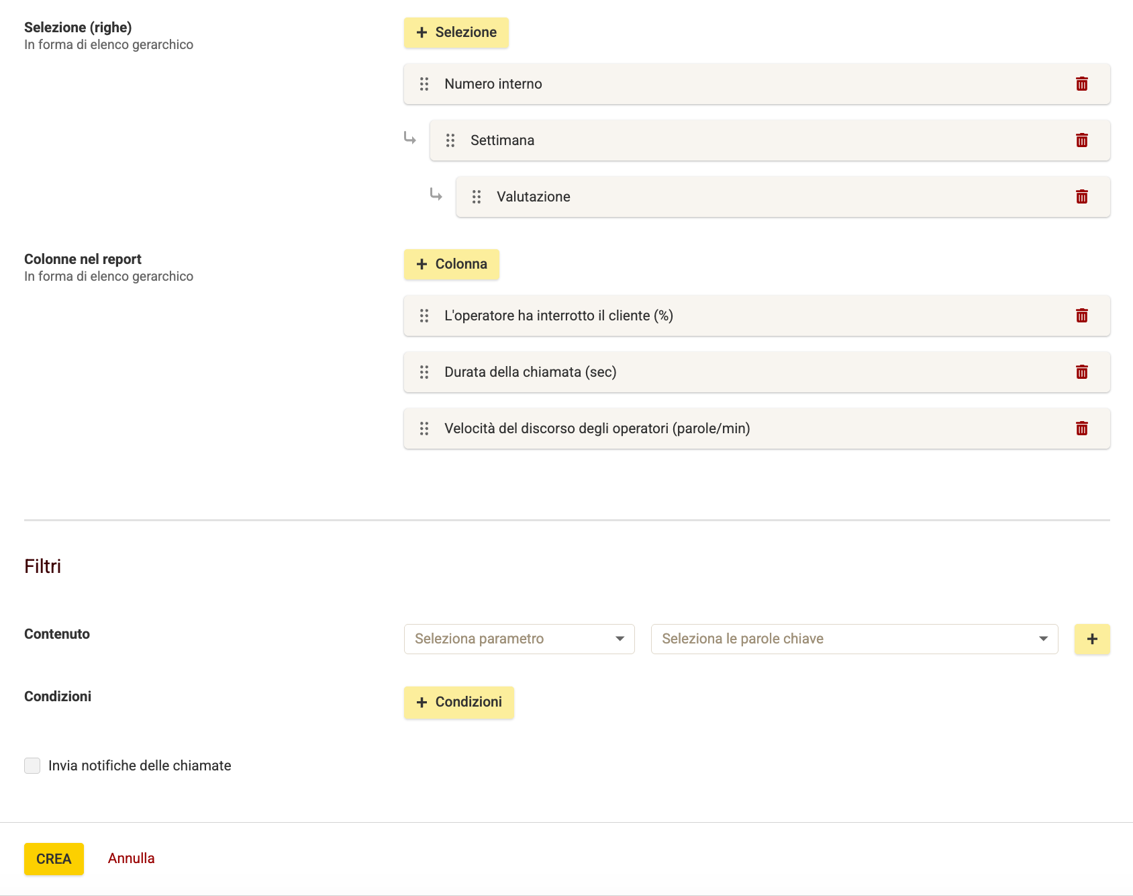The height and width of the screenshot is (896, 1133).
Task: Remove the column L'operatore ha interrotto il cliente
Action: click(1082, 316)
